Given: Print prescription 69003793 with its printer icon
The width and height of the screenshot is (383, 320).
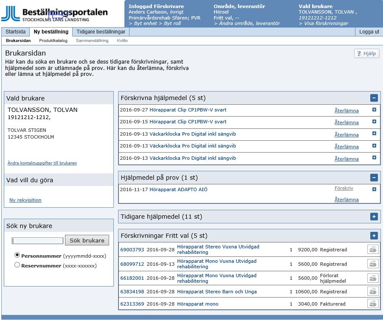Looking at the screenshot, I should pos(373,250).
